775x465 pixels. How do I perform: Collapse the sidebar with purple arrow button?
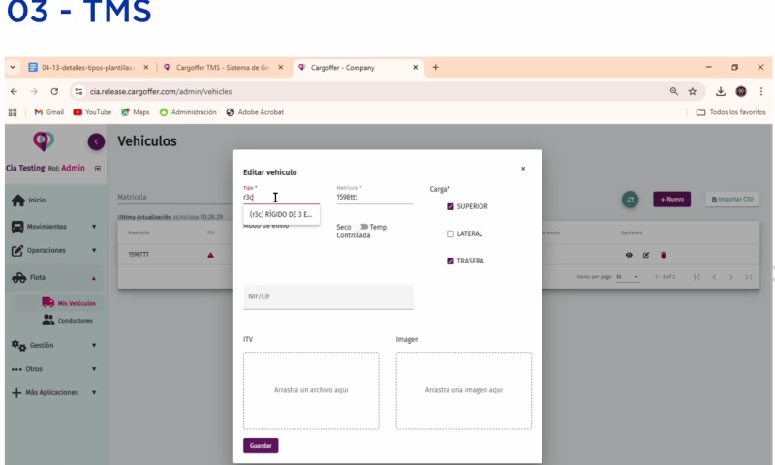(x=96, y=142)
